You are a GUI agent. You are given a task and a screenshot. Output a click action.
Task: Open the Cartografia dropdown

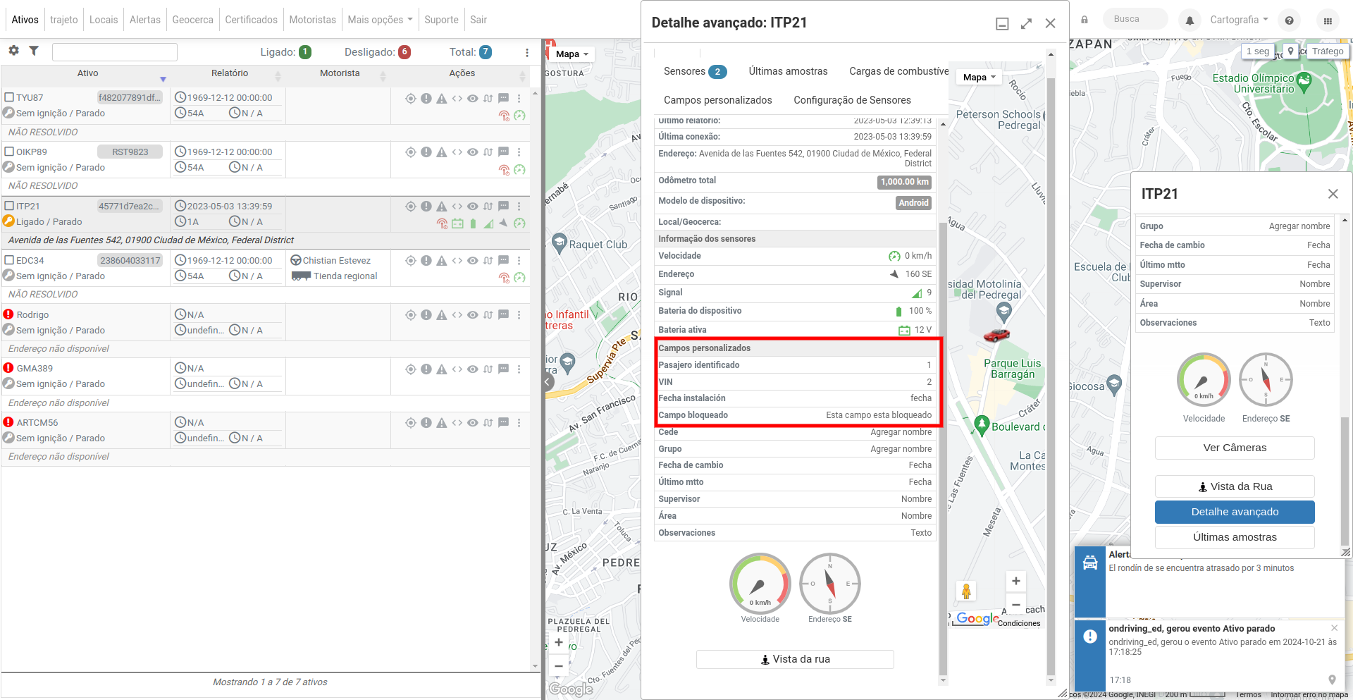[x=1239, y=20]
